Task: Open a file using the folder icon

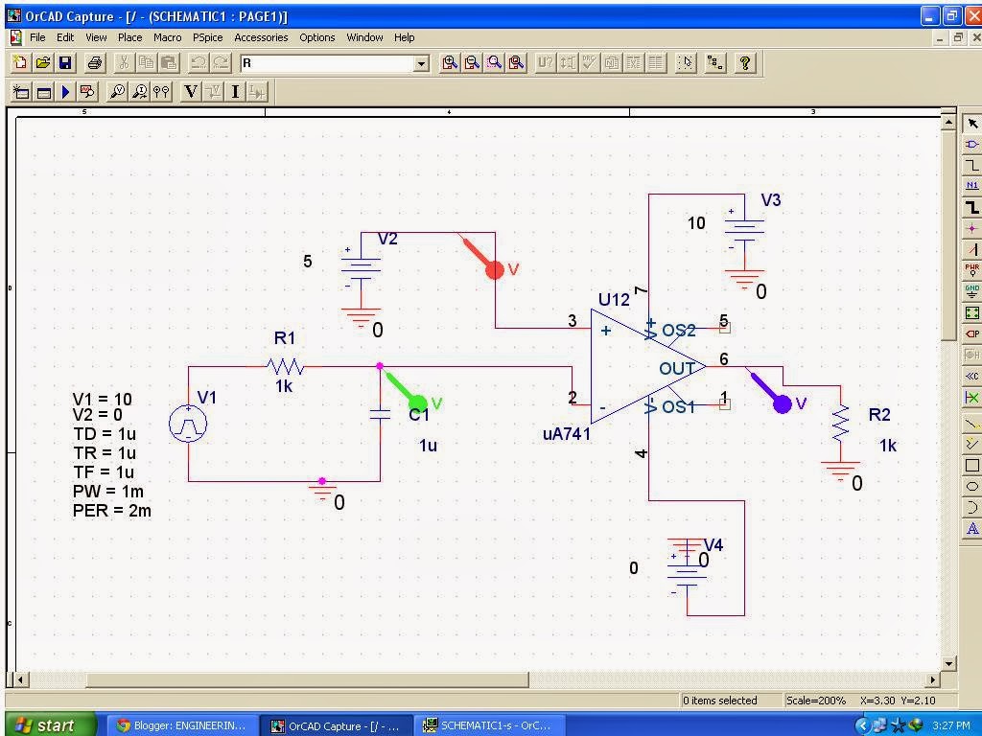Action: click(42, 62)
